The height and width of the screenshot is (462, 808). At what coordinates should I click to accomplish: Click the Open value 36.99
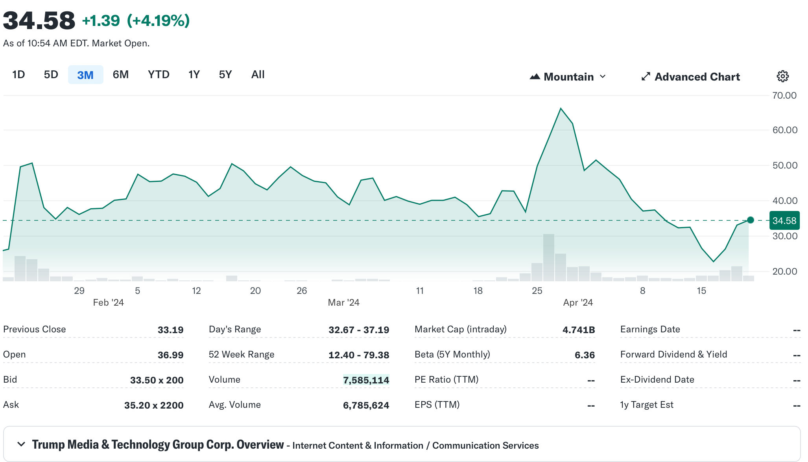[170, 355]
